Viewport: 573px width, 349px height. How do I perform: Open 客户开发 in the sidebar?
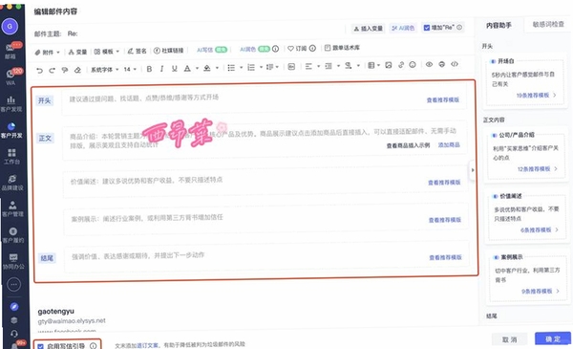point(11,130)
